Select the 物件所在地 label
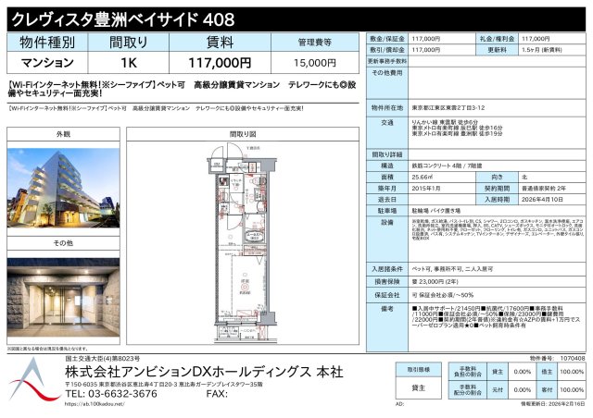 [387, 107]
